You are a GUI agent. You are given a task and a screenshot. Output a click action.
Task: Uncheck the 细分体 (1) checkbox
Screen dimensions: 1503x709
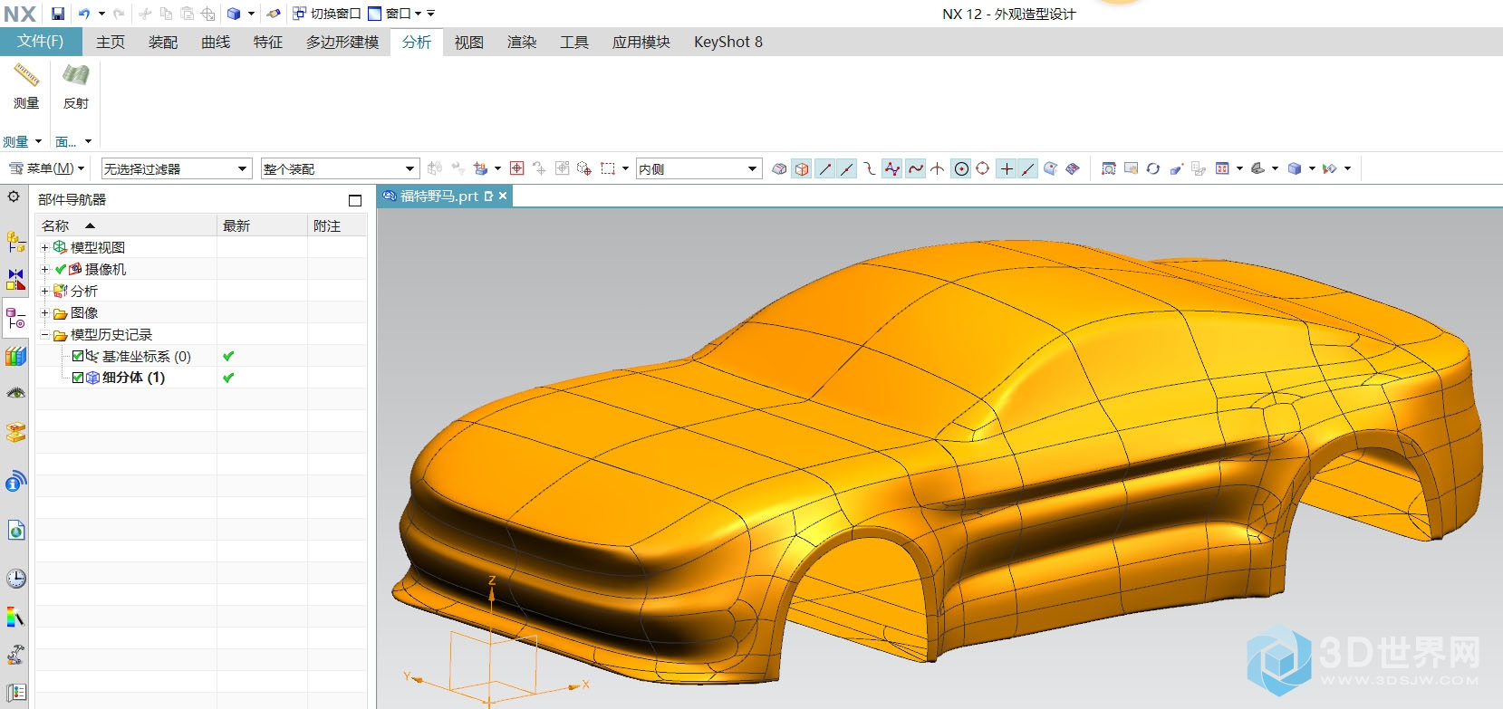point(78,378)
